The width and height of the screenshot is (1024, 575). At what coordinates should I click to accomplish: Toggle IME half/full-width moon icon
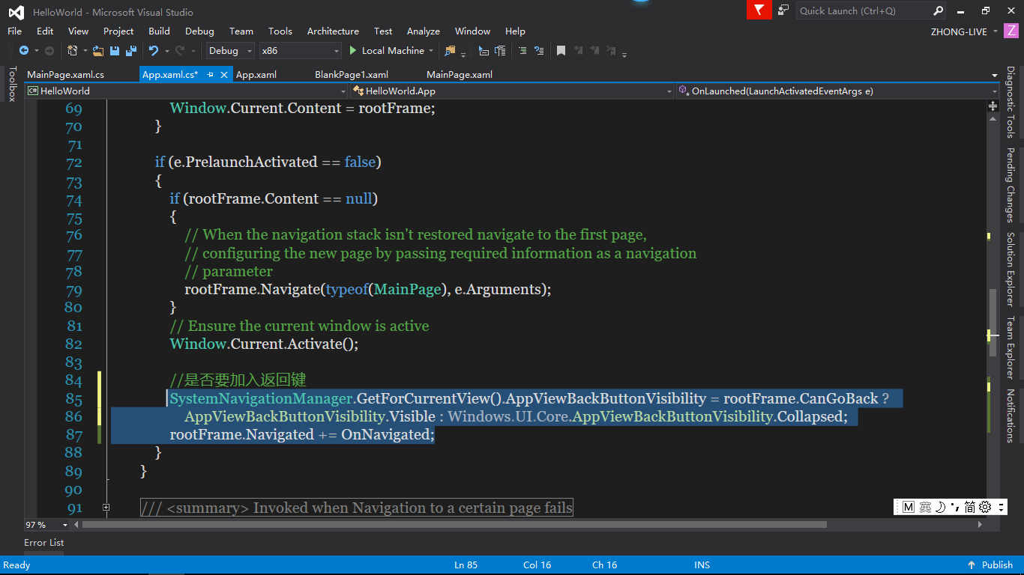point(940,507)
